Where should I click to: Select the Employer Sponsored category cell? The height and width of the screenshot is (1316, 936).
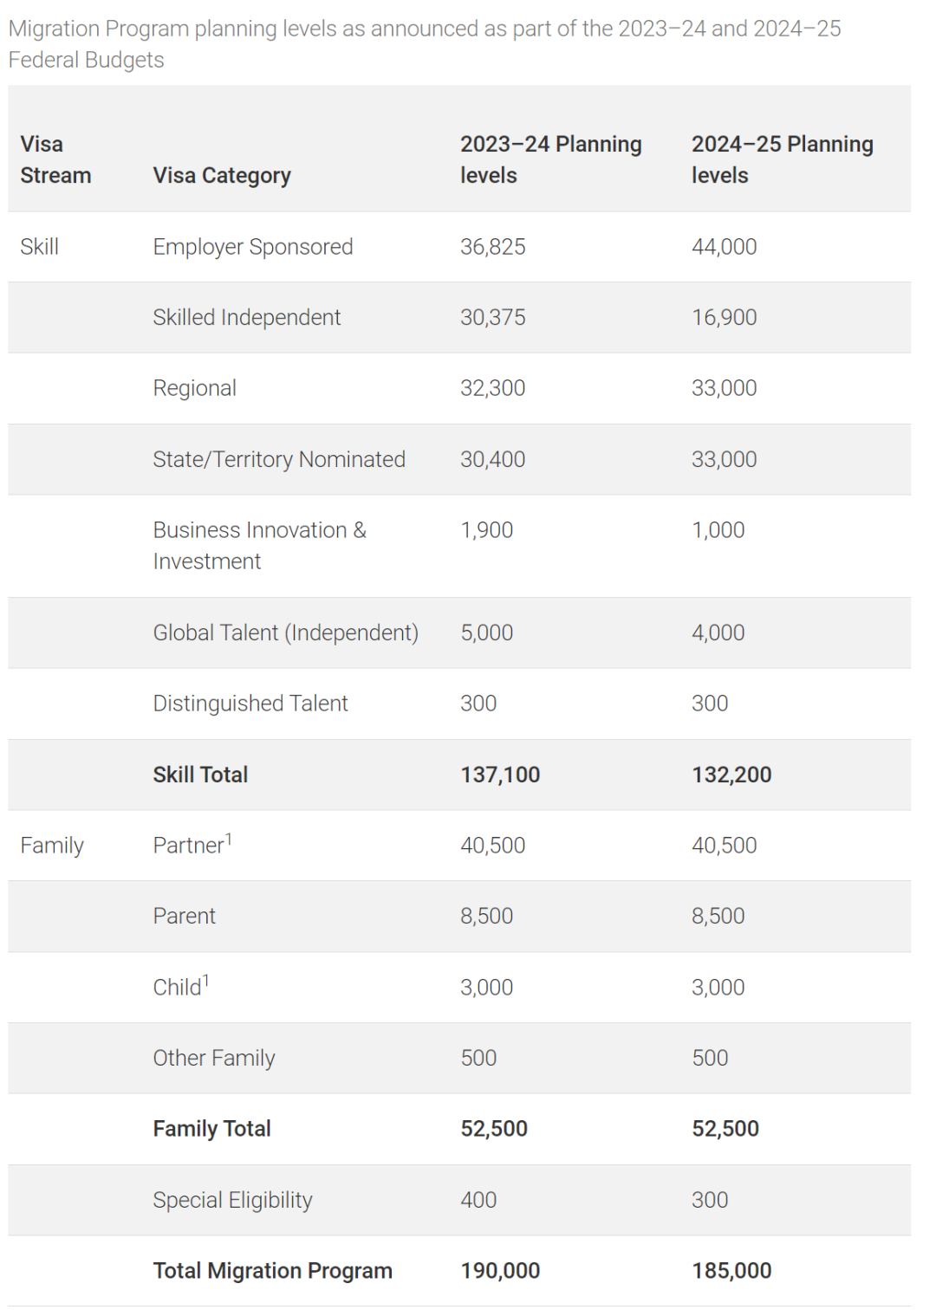[253, 247]
